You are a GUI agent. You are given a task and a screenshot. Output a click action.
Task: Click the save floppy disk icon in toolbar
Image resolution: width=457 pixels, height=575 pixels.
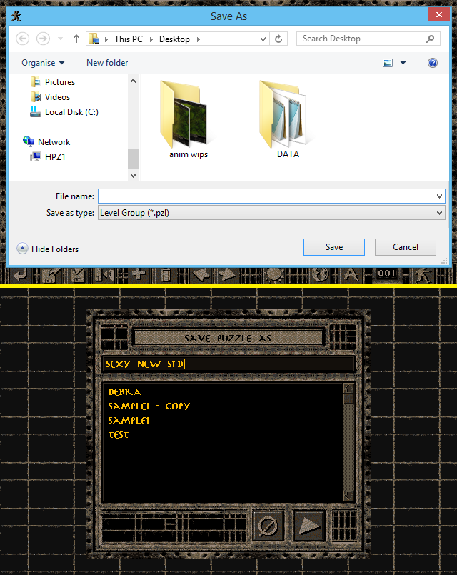(78, 275)
